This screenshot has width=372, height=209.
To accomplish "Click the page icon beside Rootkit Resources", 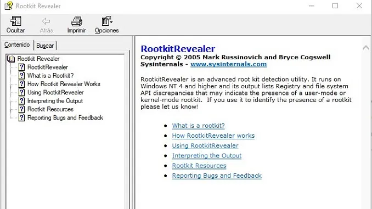I will tap(21, 109).
